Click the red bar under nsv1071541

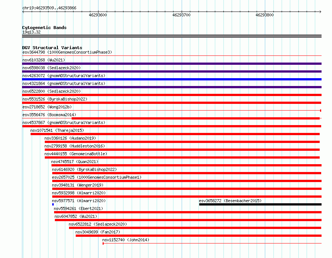[175, 134]
